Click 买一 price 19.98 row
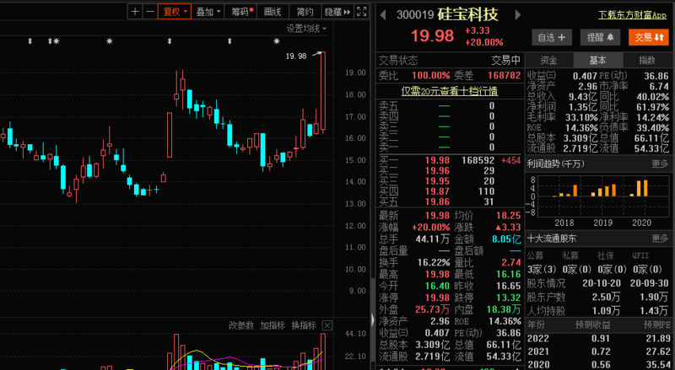Screen dimensions: 675x370 pyautogui.click(x=450, y=160)
